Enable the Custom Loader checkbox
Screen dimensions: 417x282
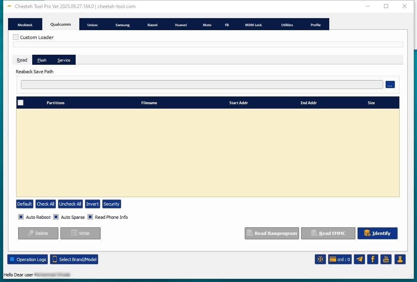point(16,37)
